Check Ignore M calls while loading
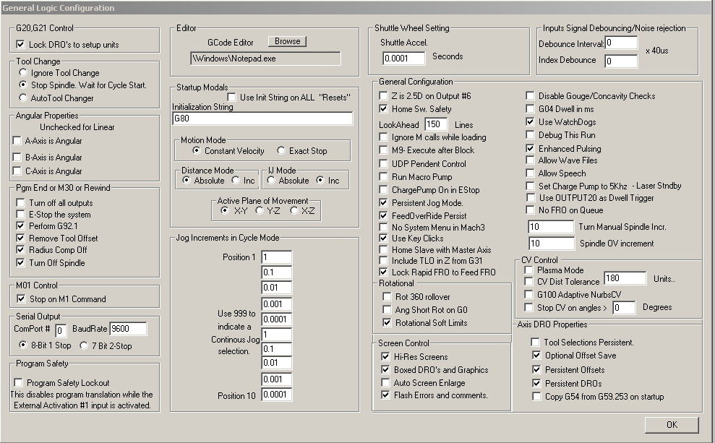This screenshot has width=715, height=443. 383,137
